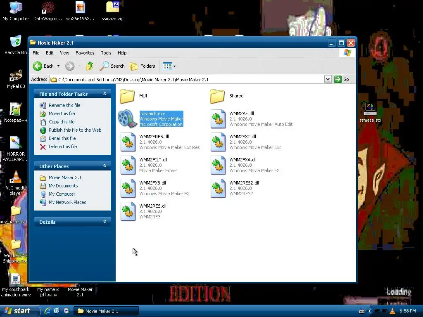Click the VLC cone tray icon
Viewport: 423px width, 317px height.
392,311
